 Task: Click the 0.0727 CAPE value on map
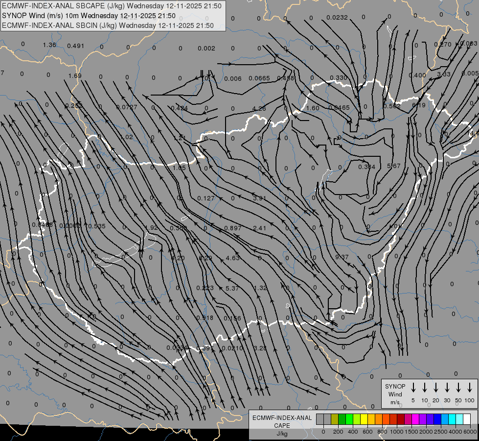point(126,107)
